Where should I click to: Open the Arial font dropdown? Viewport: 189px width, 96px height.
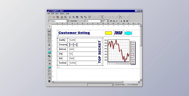point(101,21)
